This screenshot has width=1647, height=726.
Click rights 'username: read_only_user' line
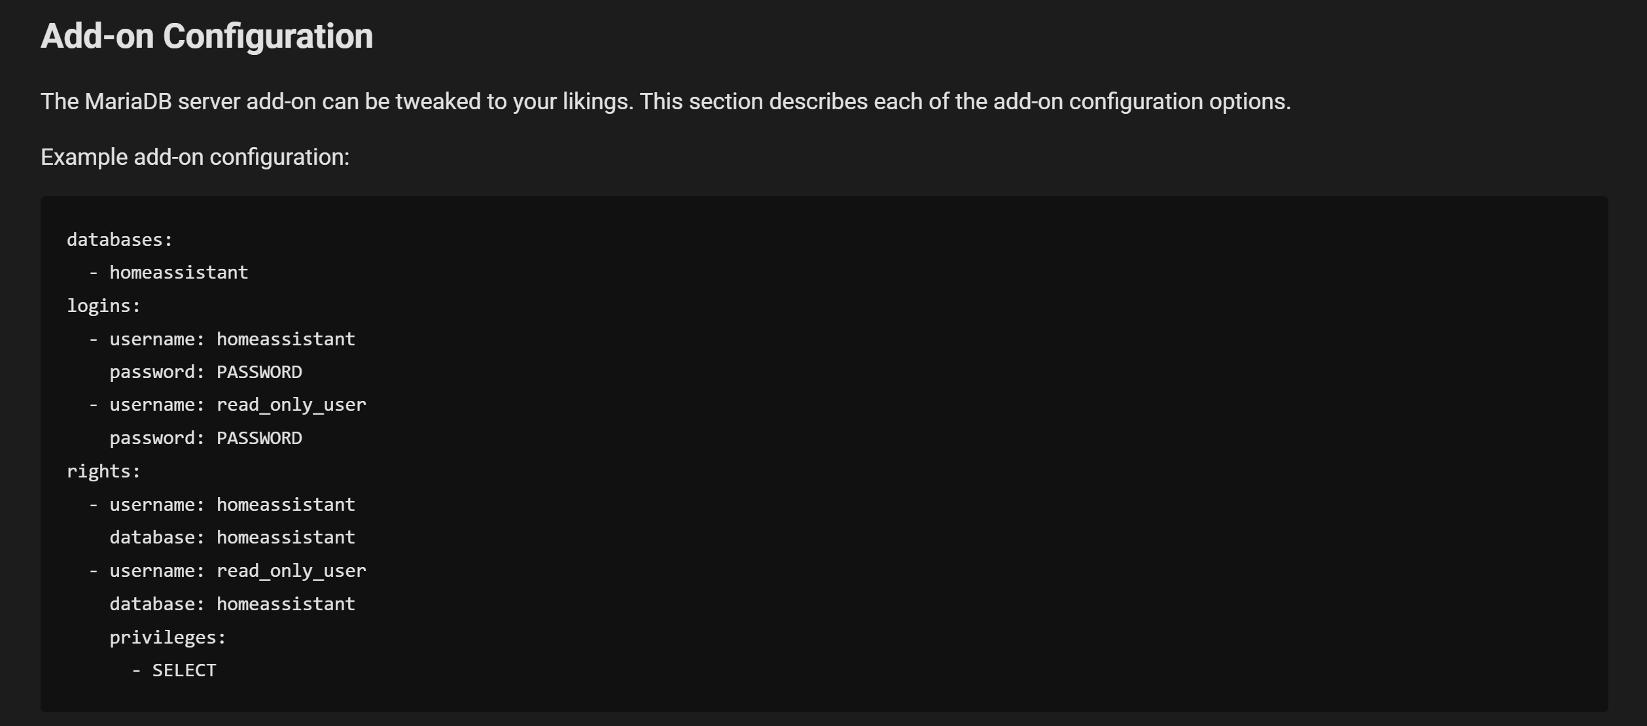coord(228,570)
